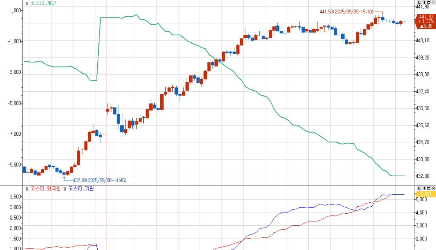Maximize the top price chart panel
This screenshot has width=436, height=250.
point(429,2)
